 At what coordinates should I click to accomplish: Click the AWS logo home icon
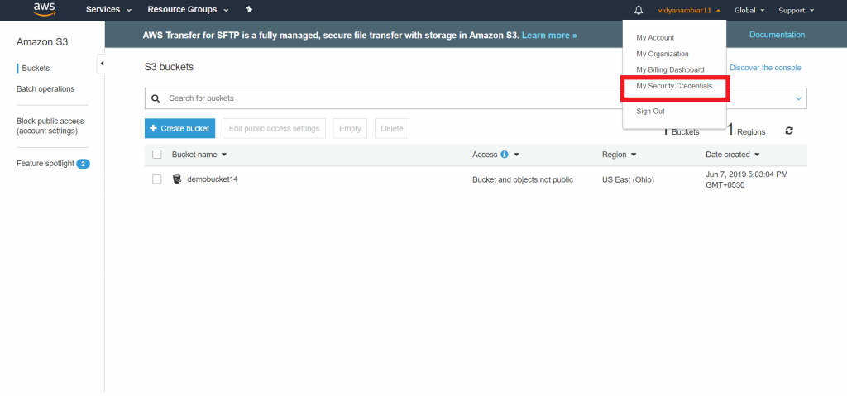click(45, 8)
